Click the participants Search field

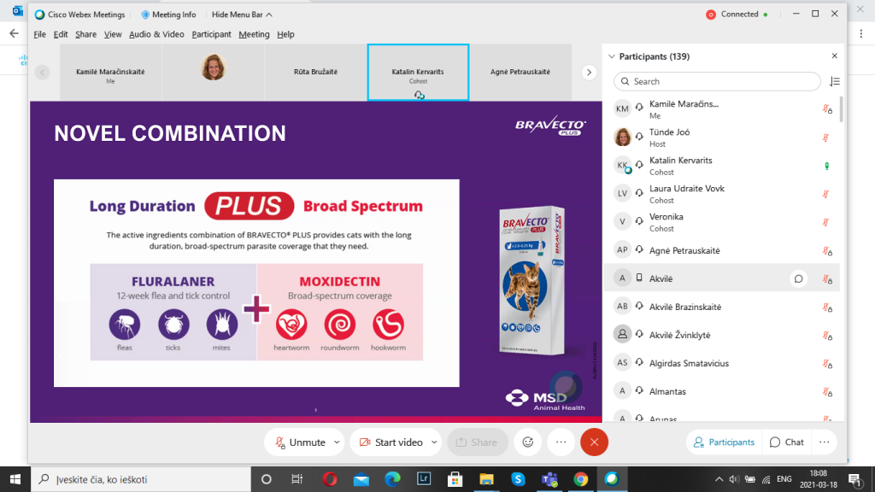click(718, 81)
